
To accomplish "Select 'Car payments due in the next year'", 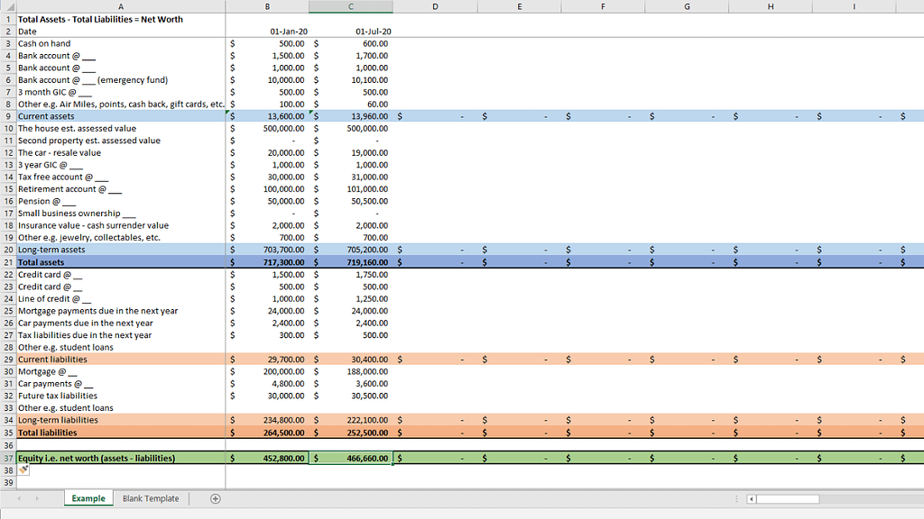I will click(121, 323).
